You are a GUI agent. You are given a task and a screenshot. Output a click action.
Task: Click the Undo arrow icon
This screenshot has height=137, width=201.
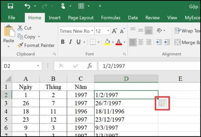pyautogui.click(x=27, y=6)
